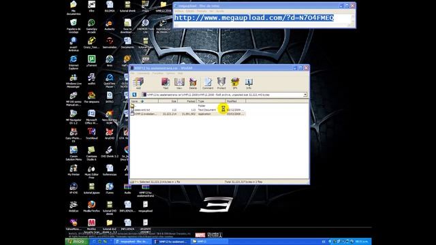The width and height of the screenshot is (436, 245).
Task: Open megaupload text file desktop icon
Action: (x=145, y=206)
